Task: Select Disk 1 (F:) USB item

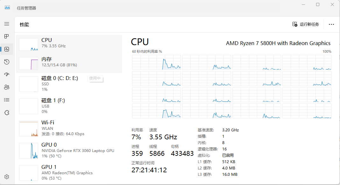Action: (x=69, y=106)
